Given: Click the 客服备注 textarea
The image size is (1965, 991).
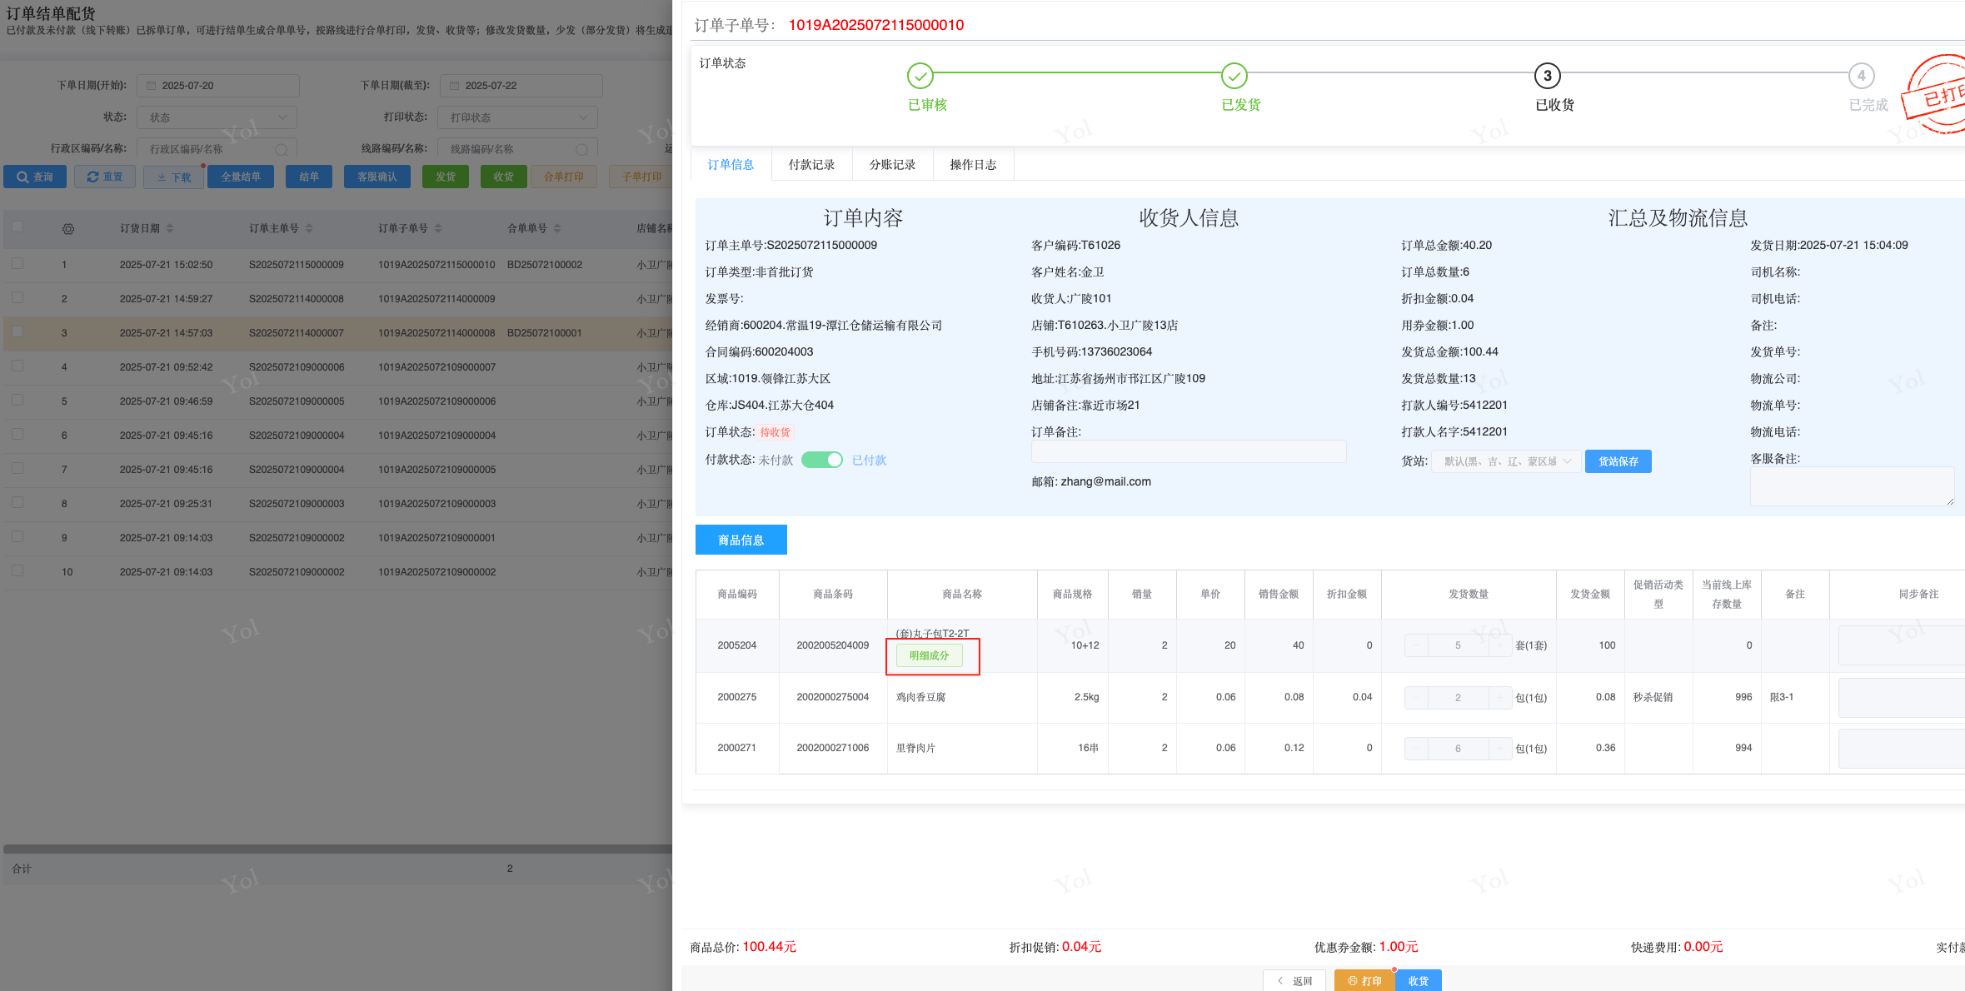Looking at the screenshot, I should (1851, 486).
